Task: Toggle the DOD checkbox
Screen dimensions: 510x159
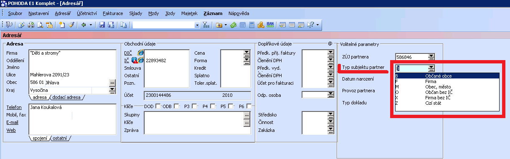Action: pos(158,106)
